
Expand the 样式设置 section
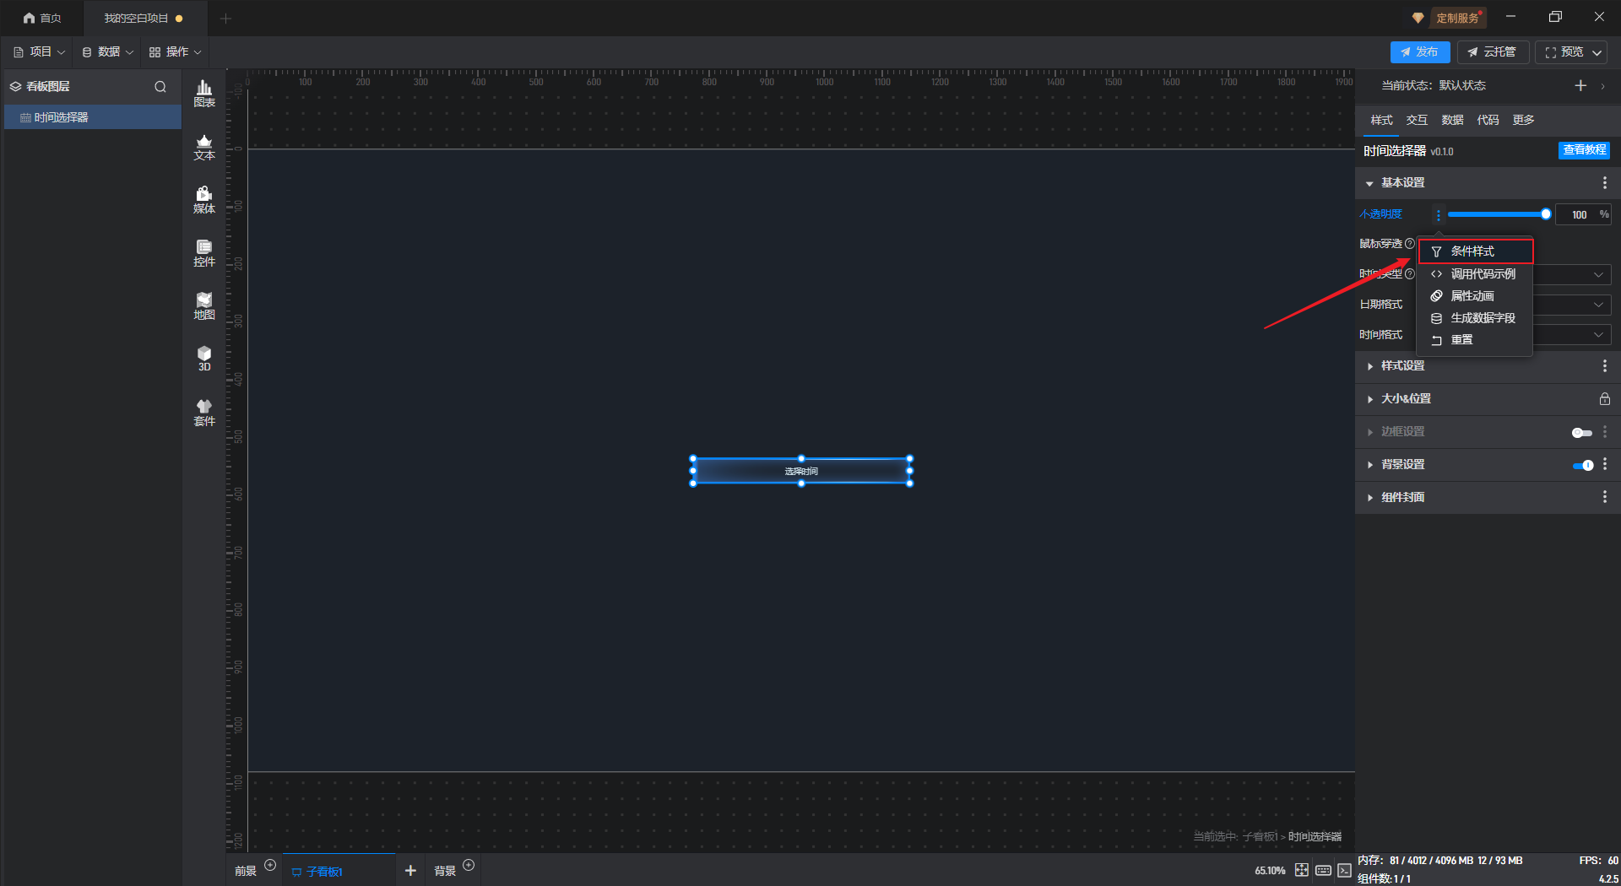pyautogui.click(x=1402, y=366)
